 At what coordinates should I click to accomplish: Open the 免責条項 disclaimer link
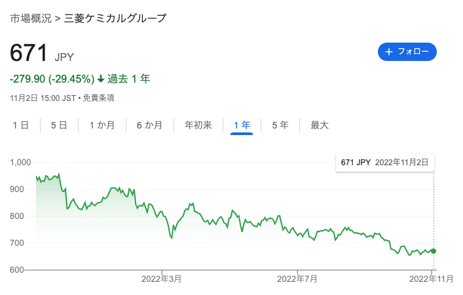click(x=98, y=98)
